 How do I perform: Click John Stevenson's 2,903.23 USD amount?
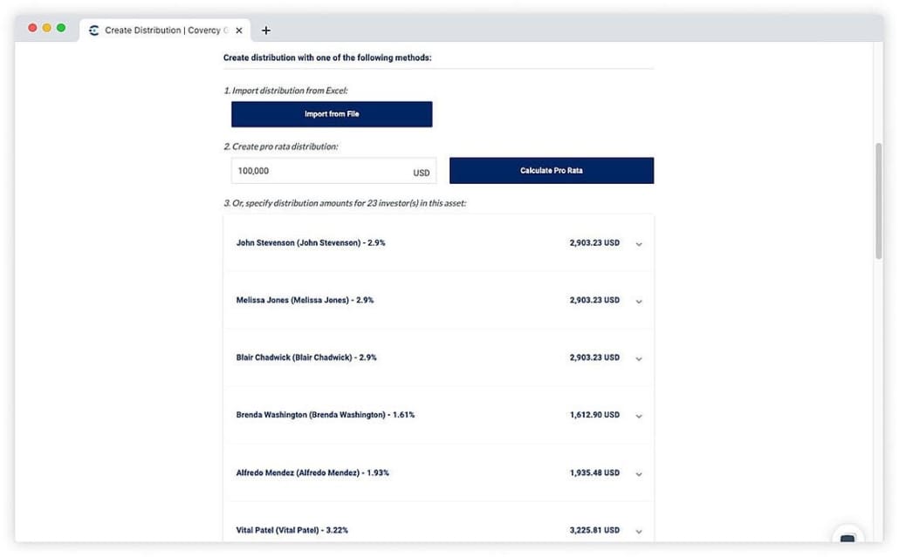[x=594, y=243]
